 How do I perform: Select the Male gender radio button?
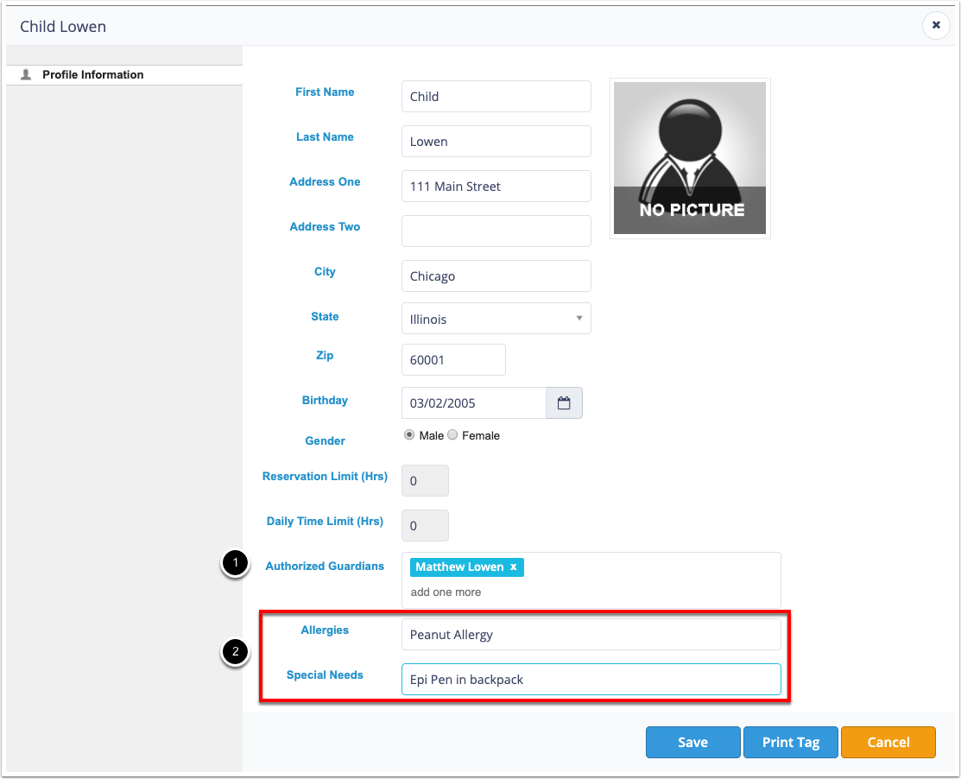click(408, 435)
